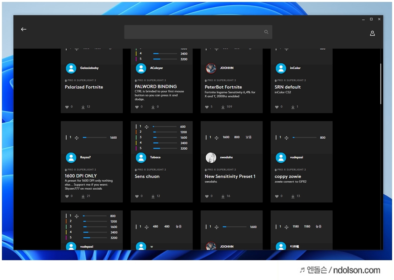Open the user account profile icon
The height and width of the screenshot is (280, 394).
(372, 33)
